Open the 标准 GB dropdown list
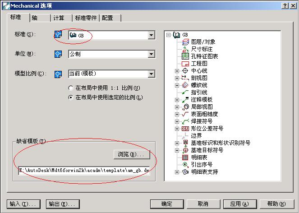299x213 pixels. [151, 35]
